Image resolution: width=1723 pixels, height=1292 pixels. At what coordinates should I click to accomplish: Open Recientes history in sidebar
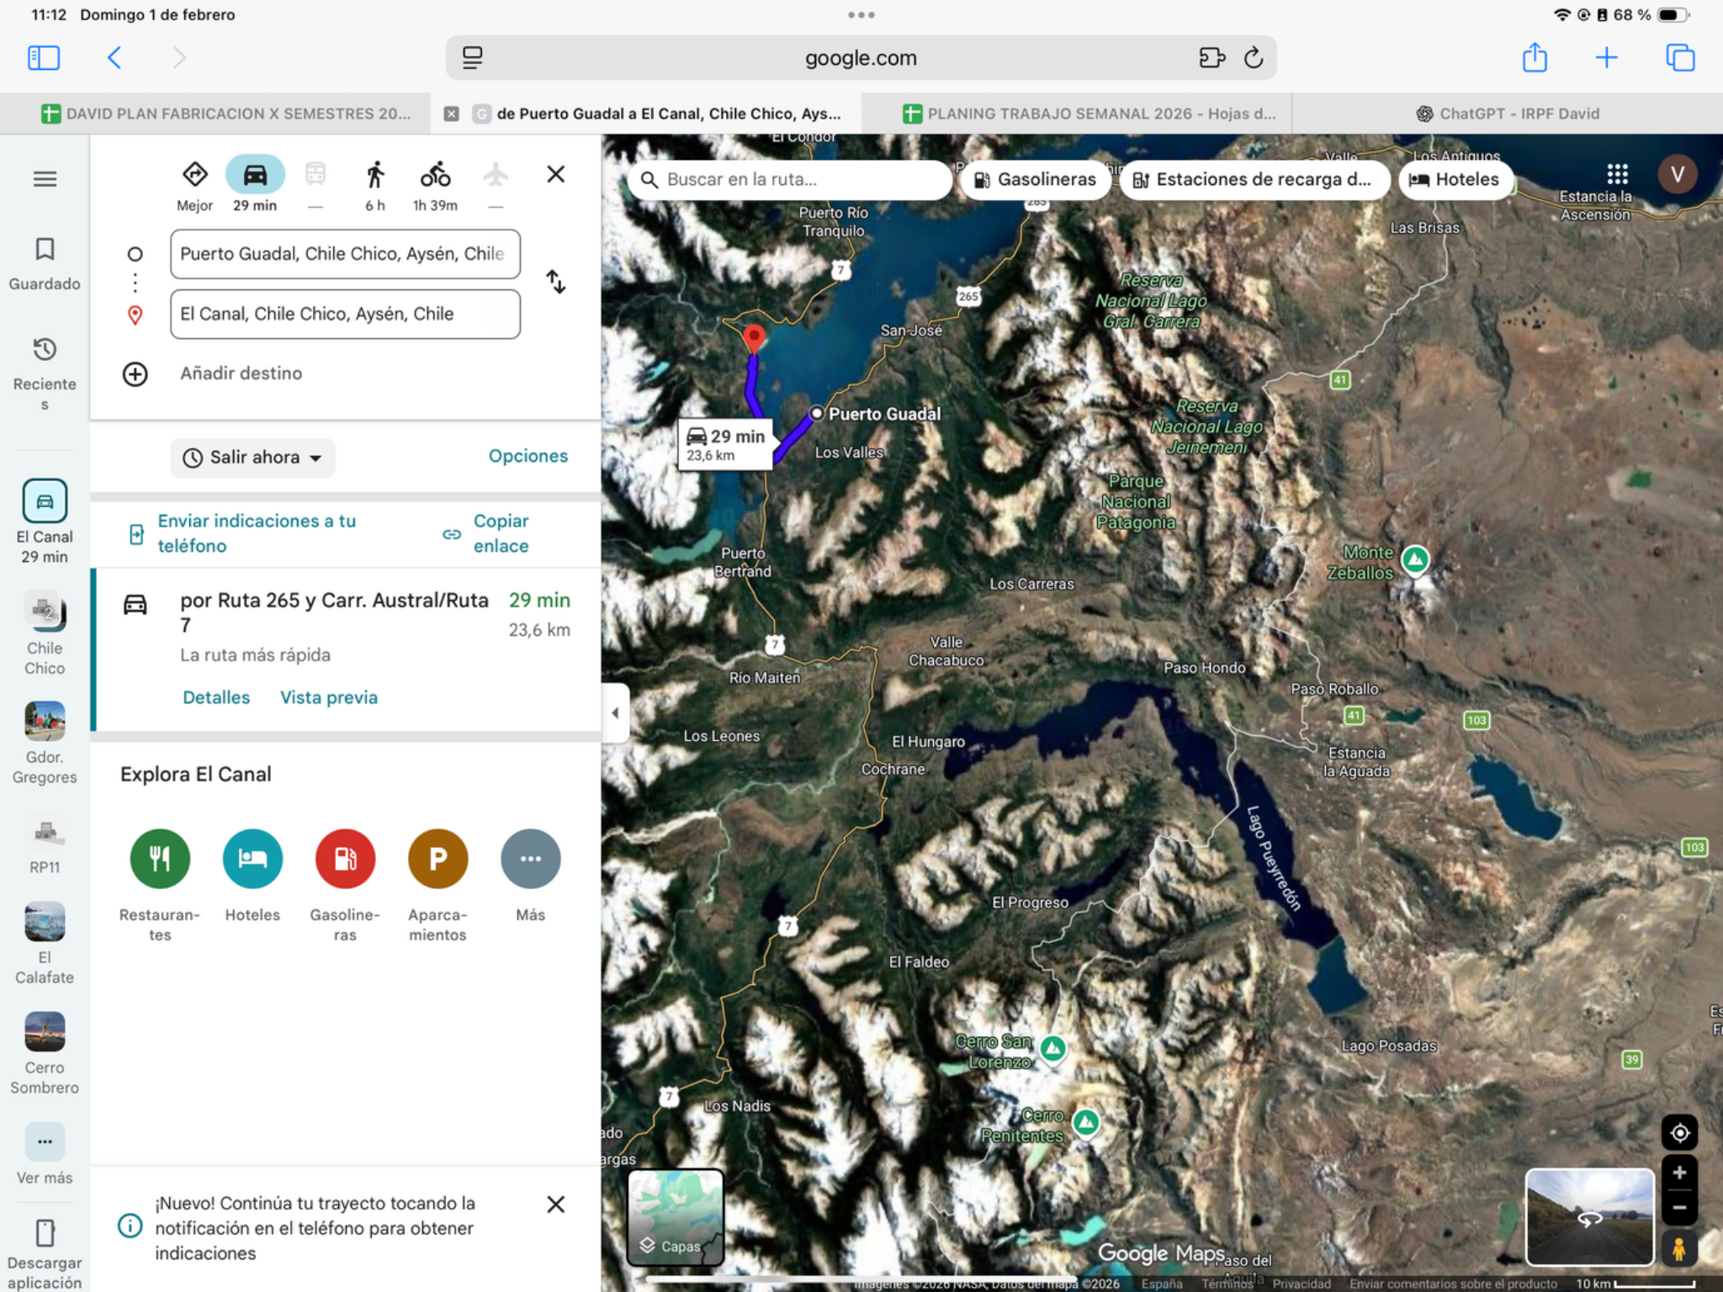45,373
